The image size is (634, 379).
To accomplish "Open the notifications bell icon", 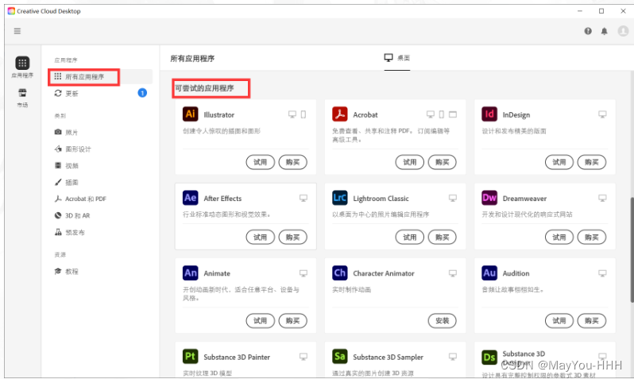I will (x=604, y=31).
